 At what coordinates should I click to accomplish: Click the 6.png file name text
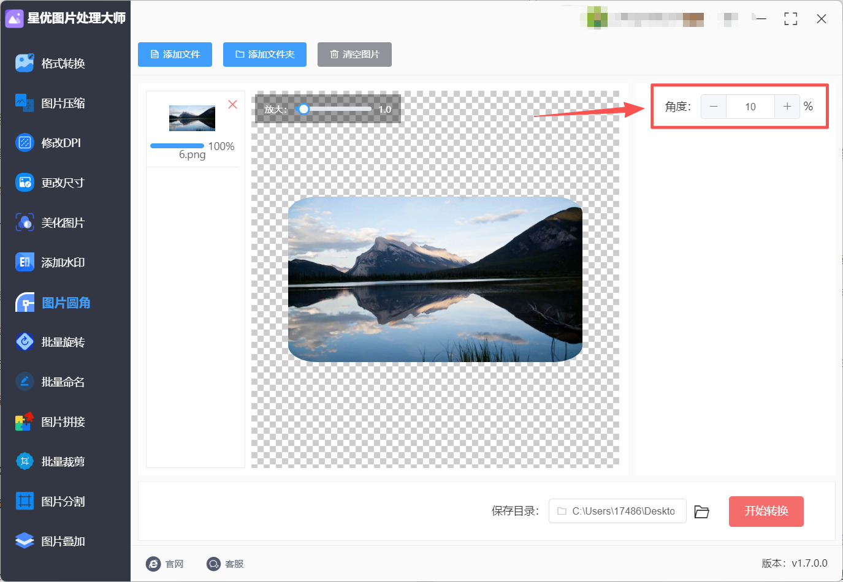(x=192, y=155)
